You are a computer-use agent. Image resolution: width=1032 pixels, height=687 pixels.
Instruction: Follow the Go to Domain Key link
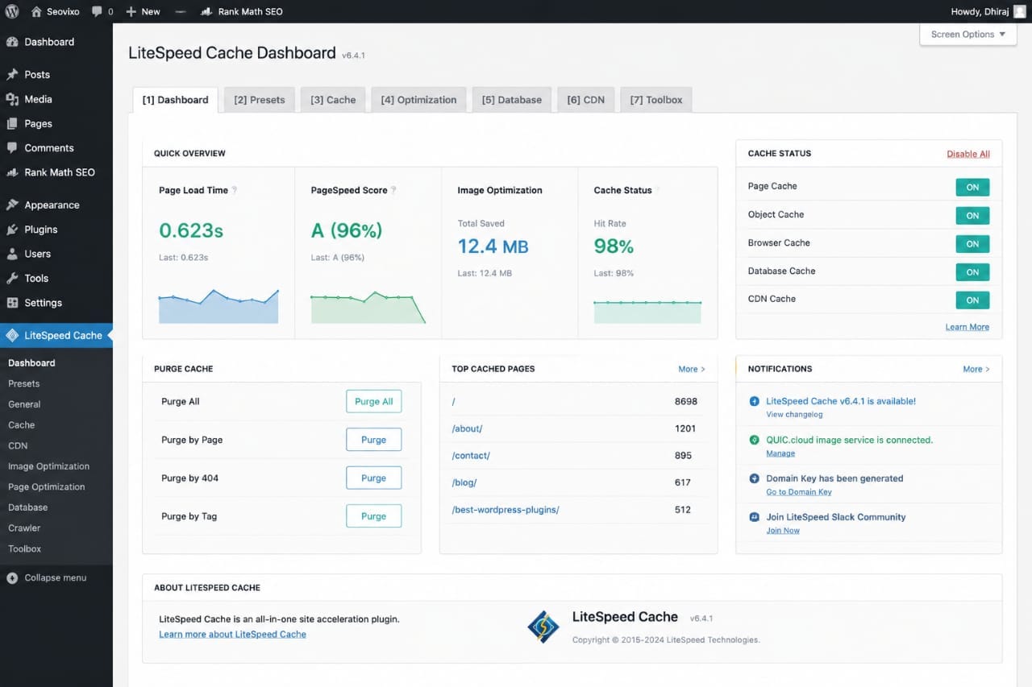799,492
